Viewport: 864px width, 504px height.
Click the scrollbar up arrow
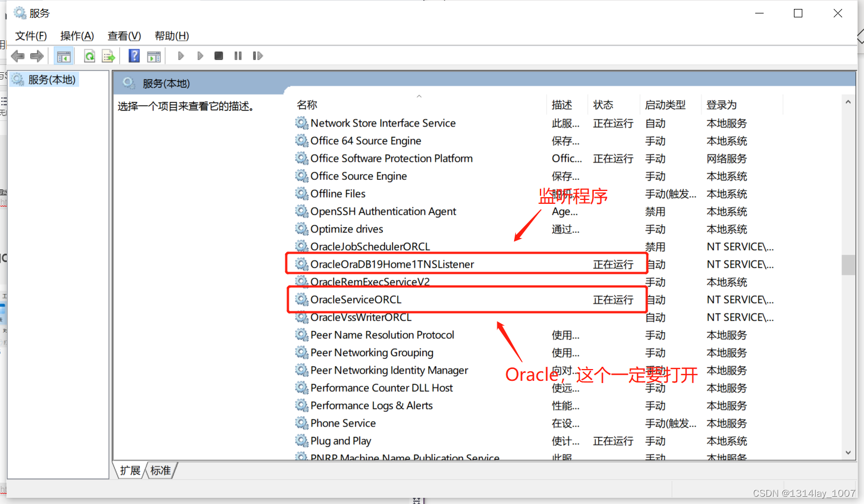coord(848,102)
